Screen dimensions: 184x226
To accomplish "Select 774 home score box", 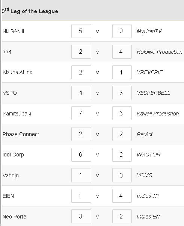I will 81,52.
